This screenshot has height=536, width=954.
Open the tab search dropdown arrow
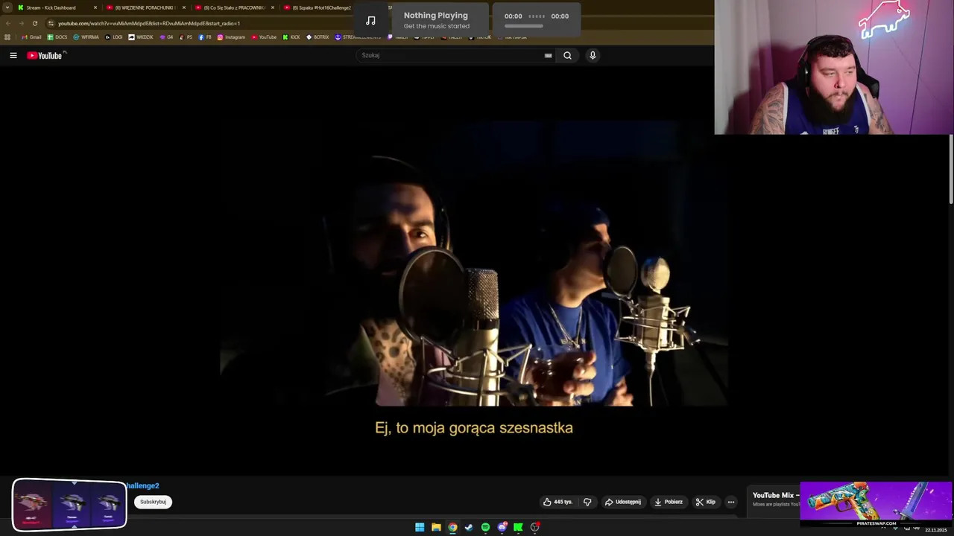pos(7,7)
